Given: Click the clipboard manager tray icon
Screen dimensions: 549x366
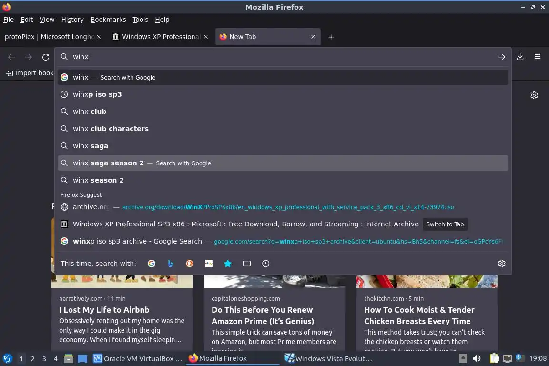Looking at the screenshot, I should [x=494, y=359].
